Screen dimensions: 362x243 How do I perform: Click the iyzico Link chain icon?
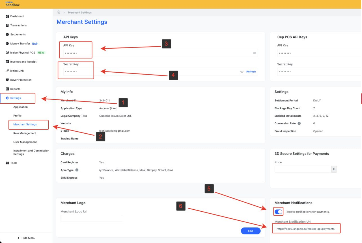[7, 71]
